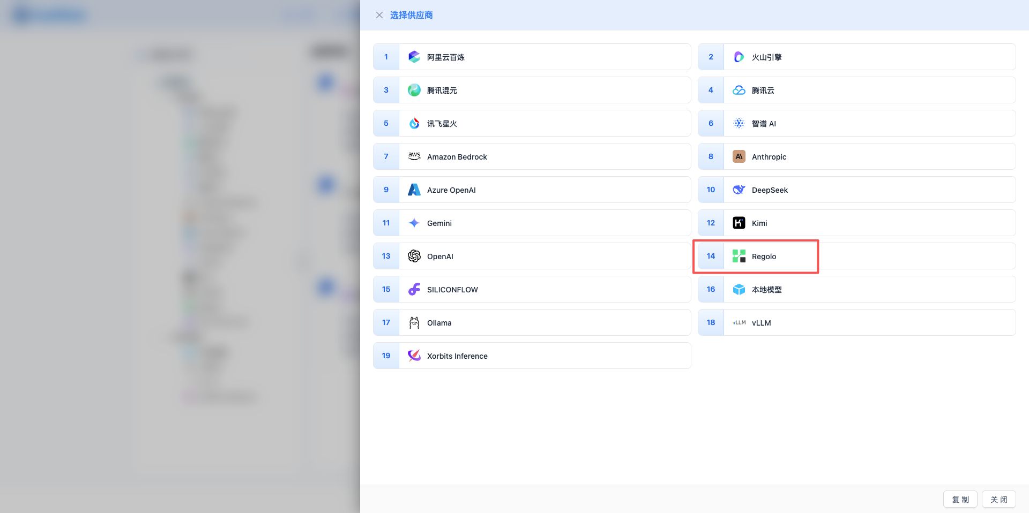Select the OpenAI logo icon
The height and width of the screenshot is (513, 1029).
click(414, 256)
